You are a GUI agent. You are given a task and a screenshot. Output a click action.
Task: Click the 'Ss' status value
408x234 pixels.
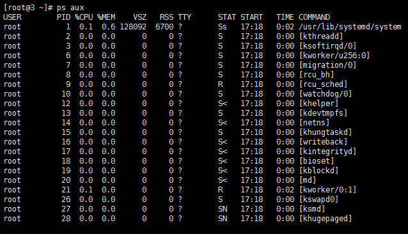(x=223, y=27)
